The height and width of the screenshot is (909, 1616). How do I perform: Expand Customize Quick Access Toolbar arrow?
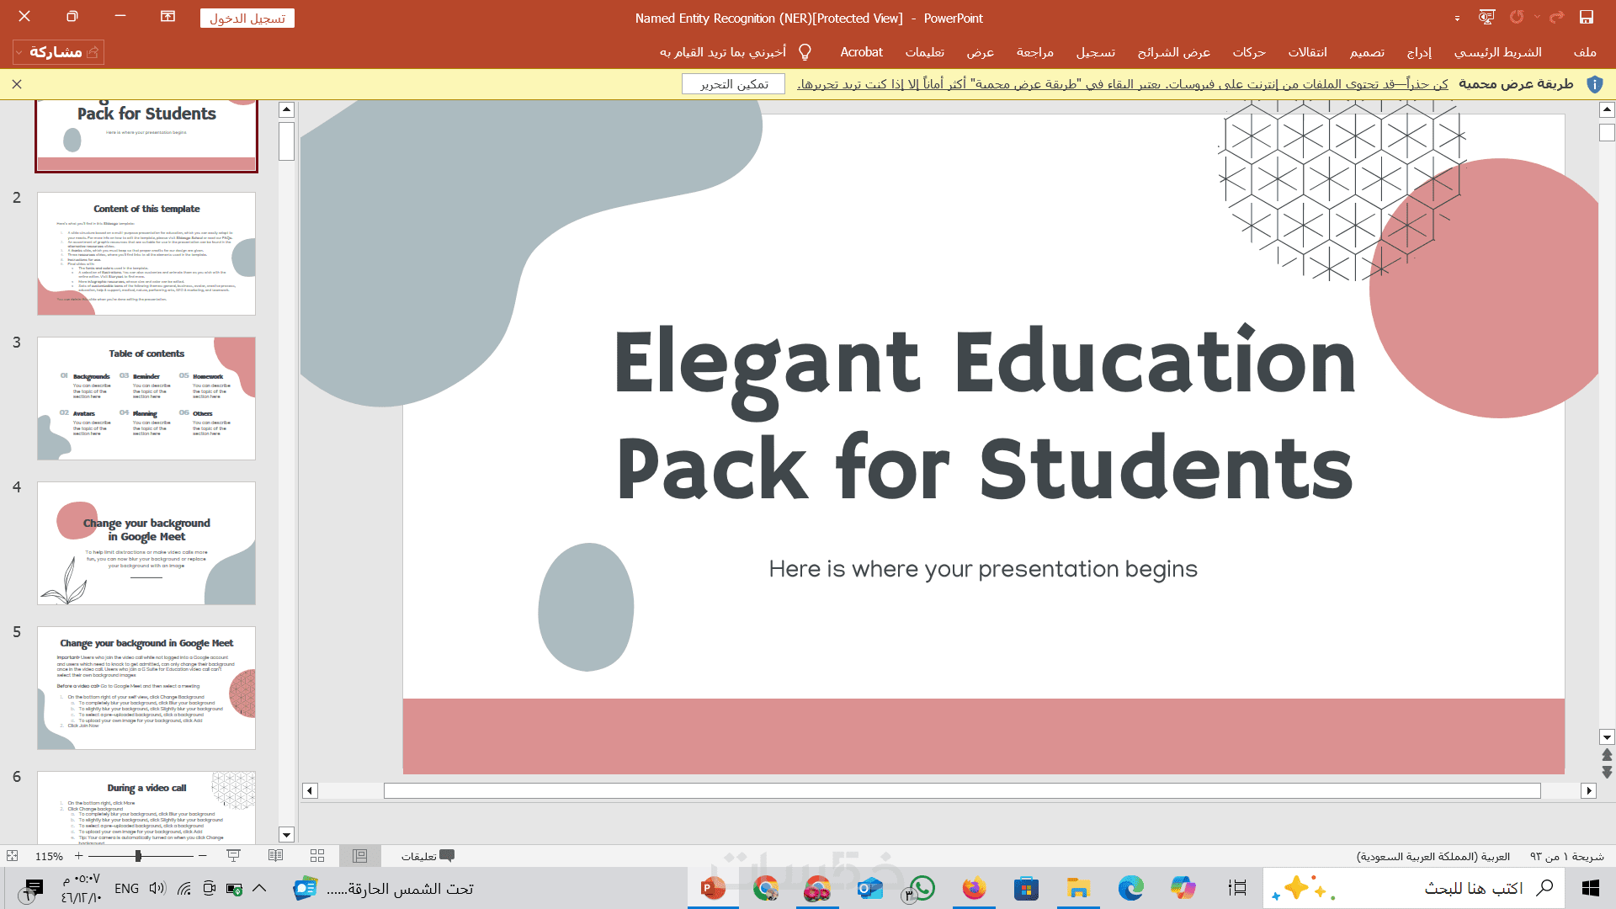(1457, 19)
